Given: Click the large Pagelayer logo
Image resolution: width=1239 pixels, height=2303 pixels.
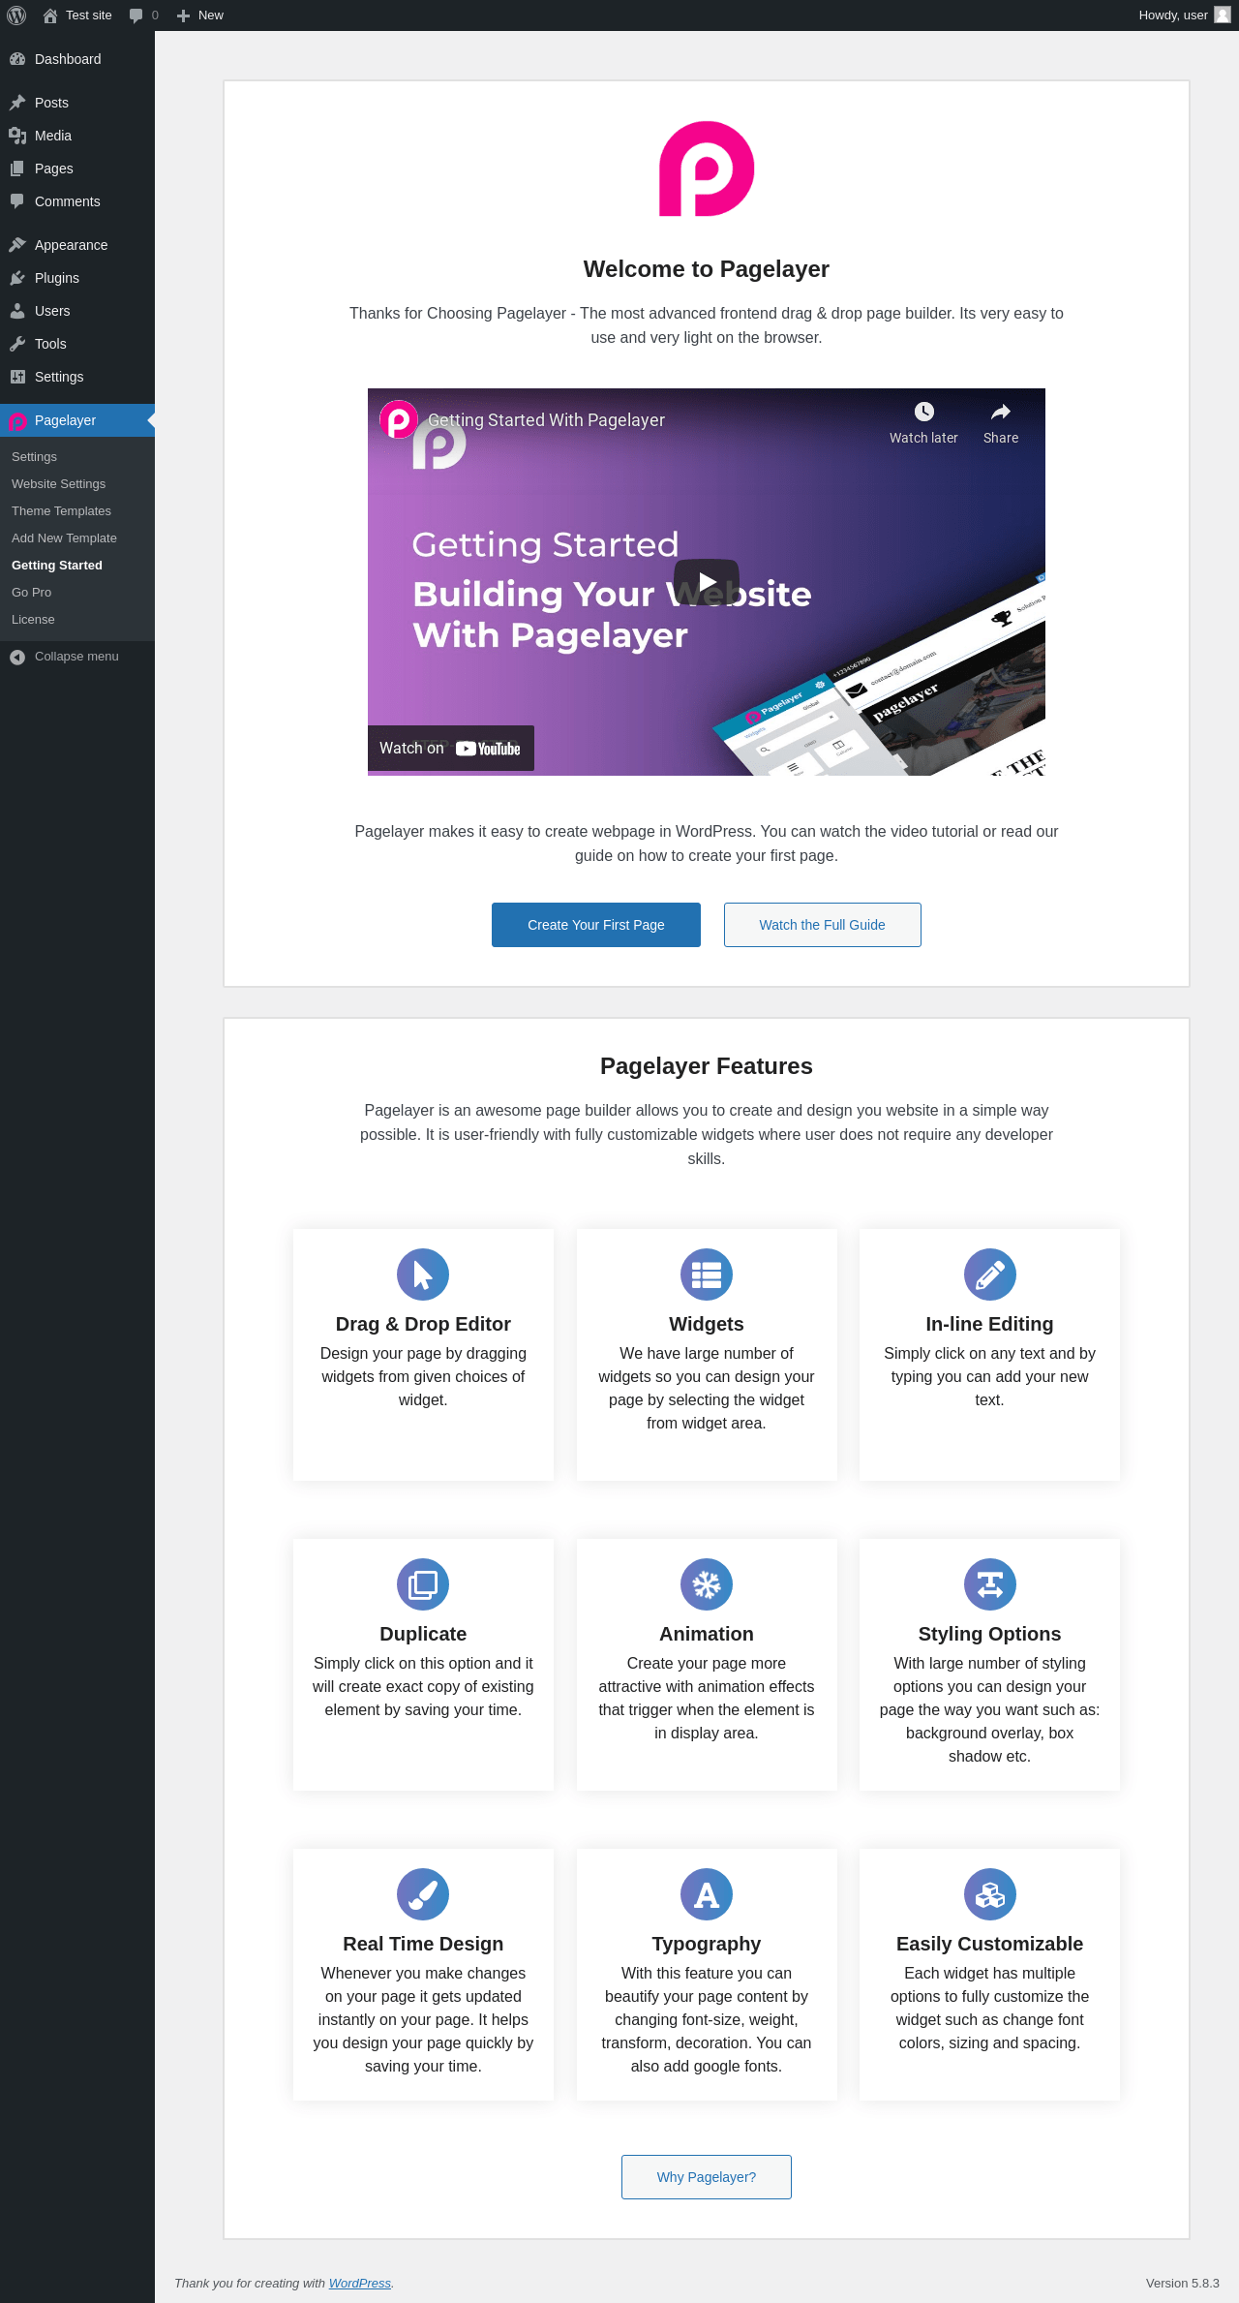Looking at the screenshot, I should click(707, 169).
